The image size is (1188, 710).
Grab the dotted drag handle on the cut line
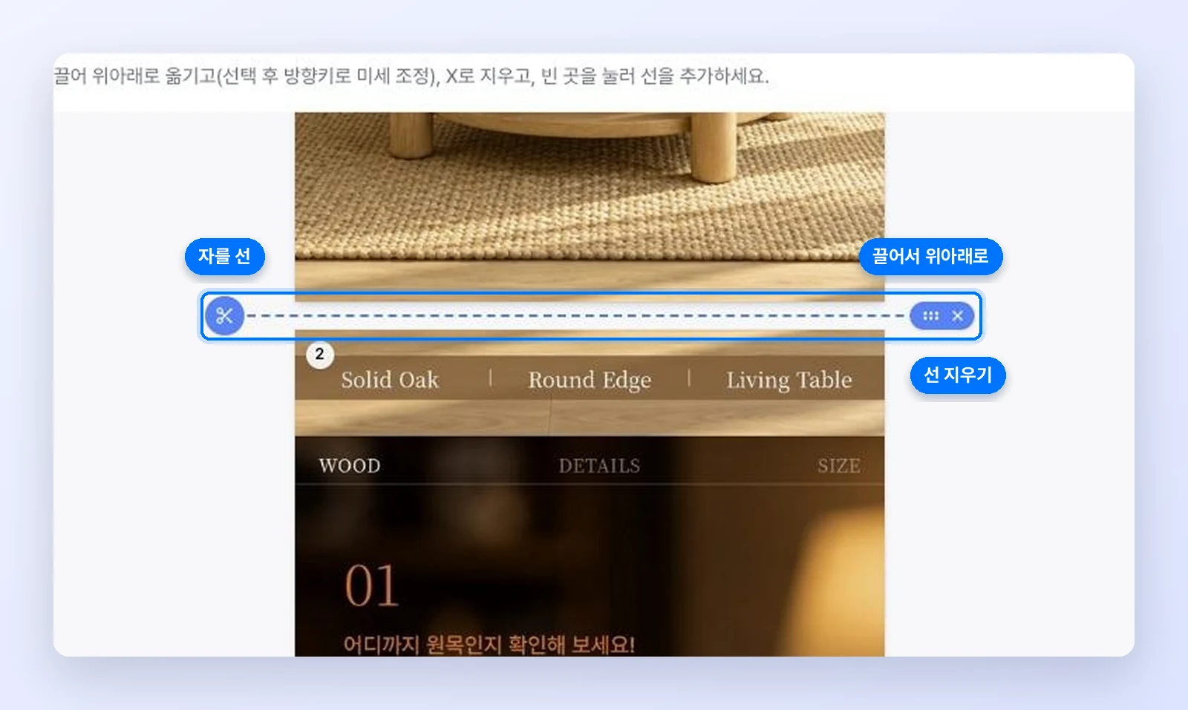pyautogui.click(x=930, y=316)
